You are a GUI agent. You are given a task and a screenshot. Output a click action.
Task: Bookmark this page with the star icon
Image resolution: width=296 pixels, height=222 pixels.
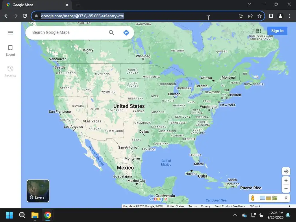[x=260, y=16]
